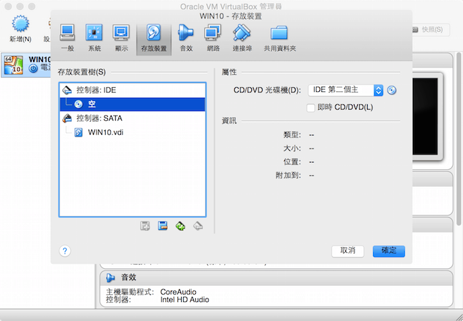Select the 控制器: IDE tree row
Image resolution: width=463 pixels, height=321 pixels.
click(132, 90)
